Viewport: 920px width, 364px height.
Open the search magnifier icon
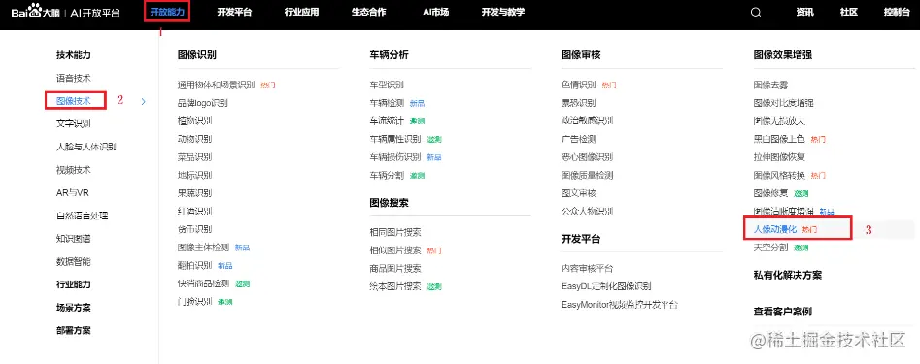point(756,13)
